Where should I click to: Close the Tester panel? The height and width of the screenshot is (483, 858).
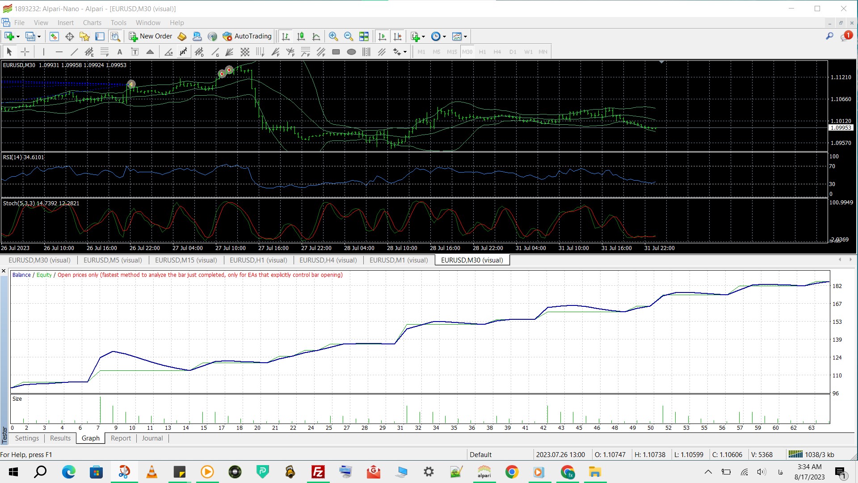[4, 271]
